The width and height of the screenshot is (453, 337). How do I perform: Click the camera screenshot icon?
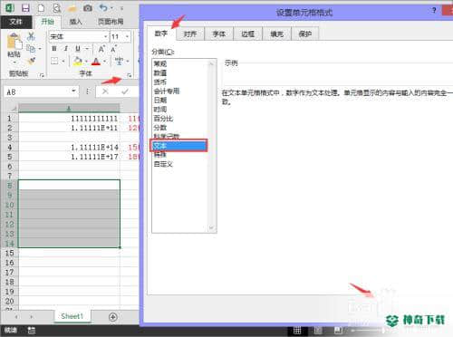click(x=88, y=8)
